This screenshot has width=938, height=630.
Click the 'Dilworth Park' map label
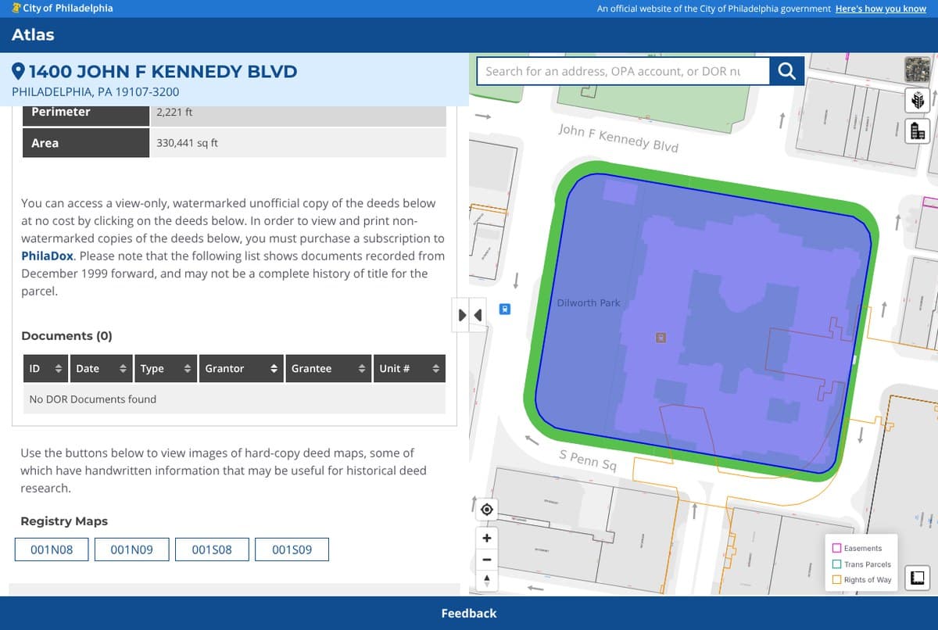pos(589,302)
